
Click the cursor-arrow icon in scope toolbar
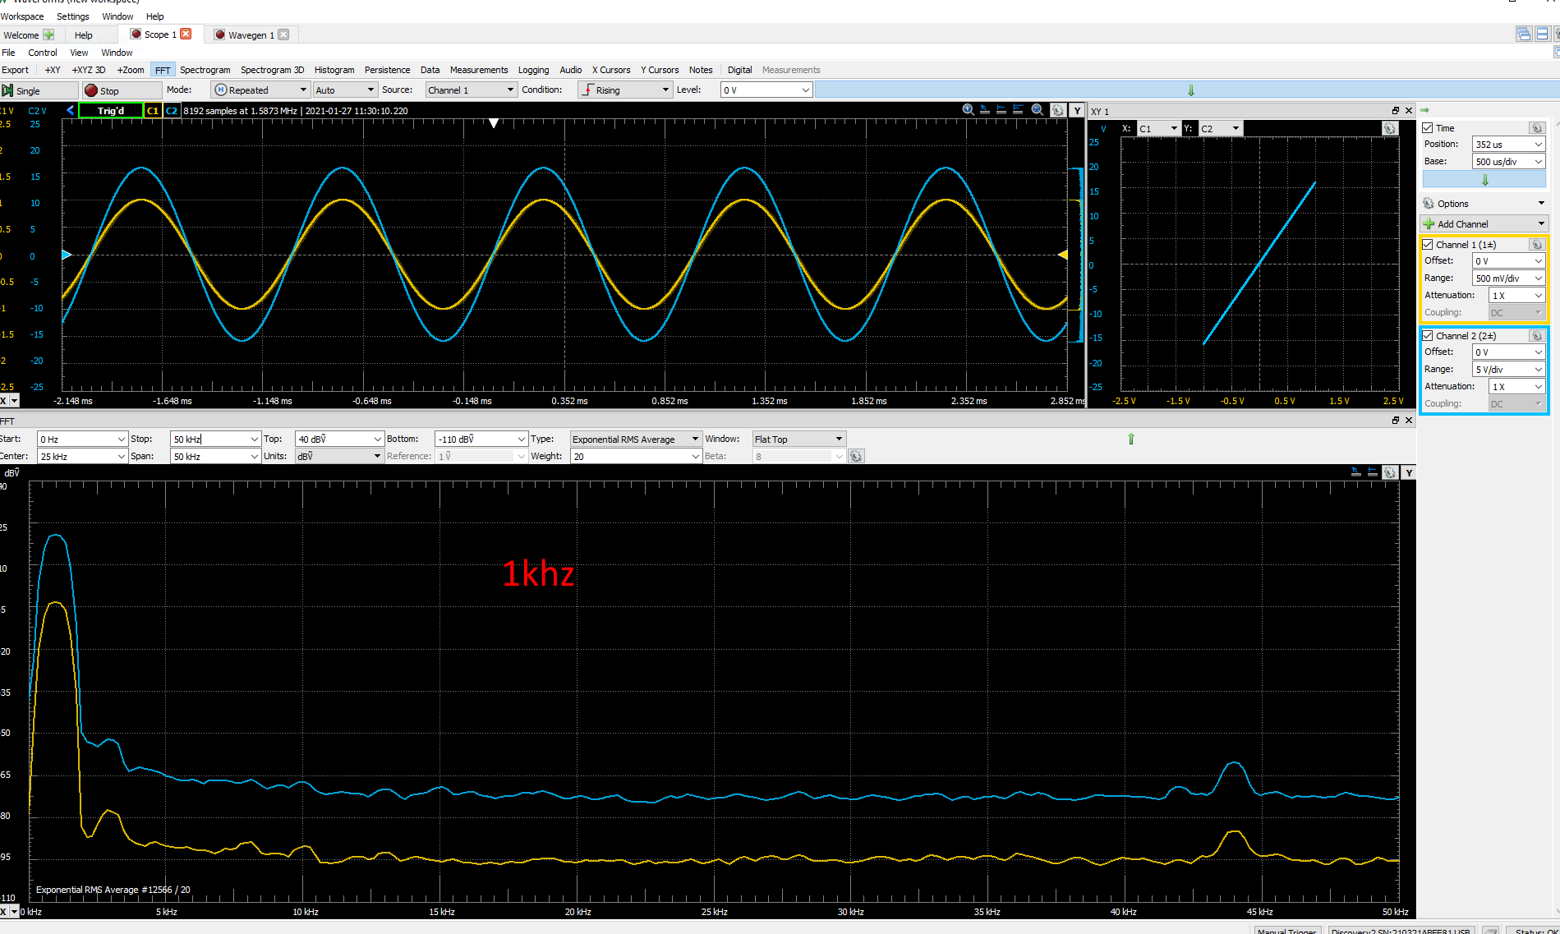tap(985, 110)
